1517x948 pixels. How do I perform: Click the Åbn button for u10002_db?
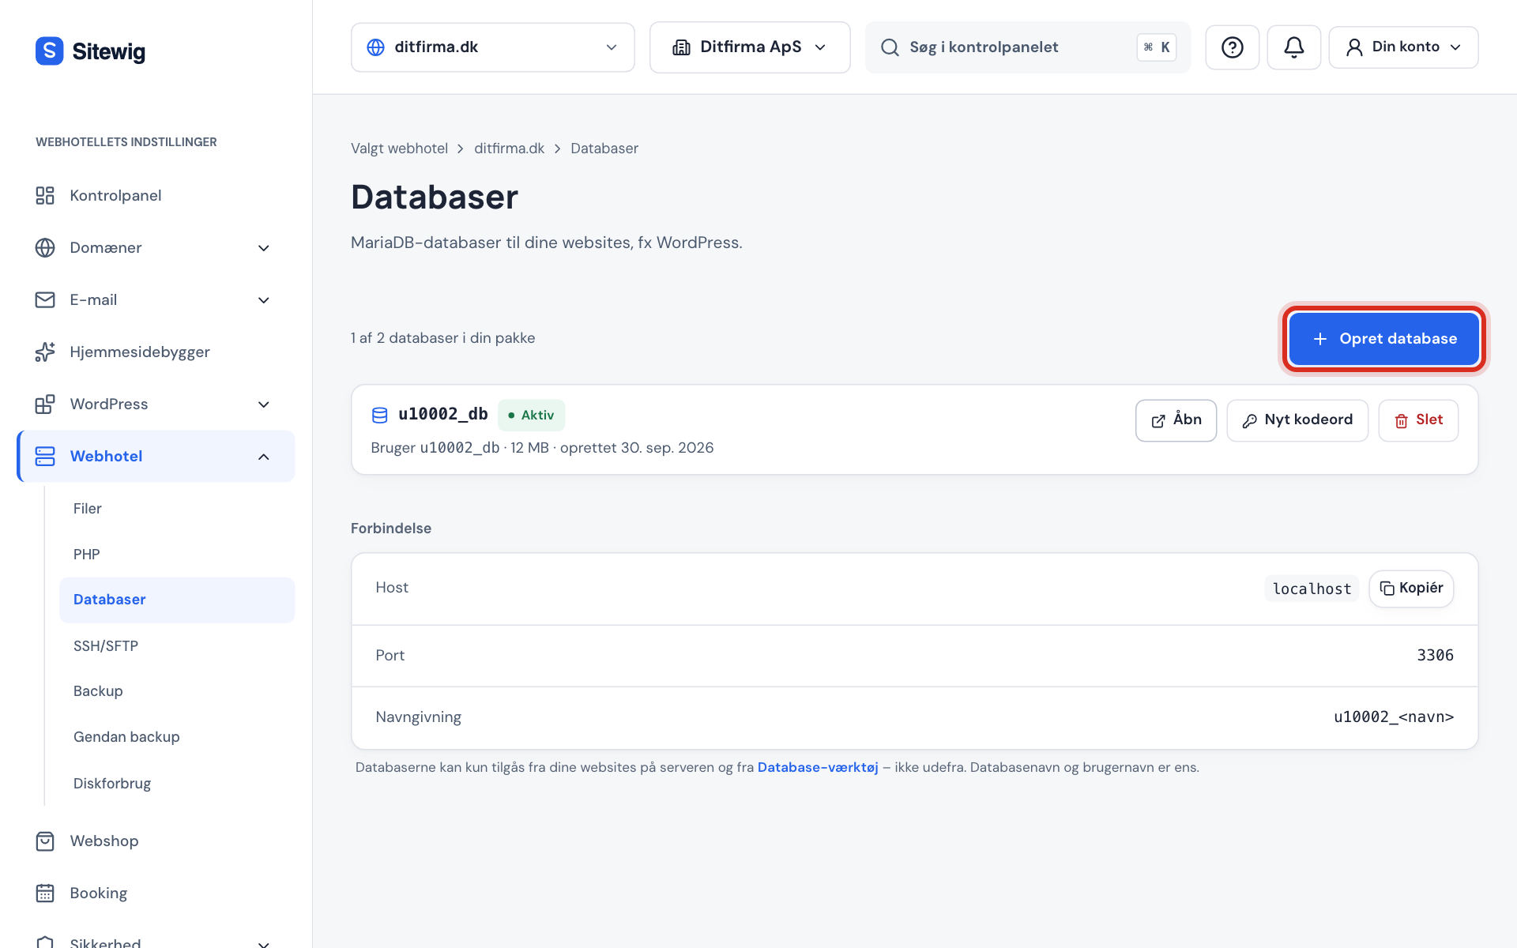click(x=1176, y=420)
